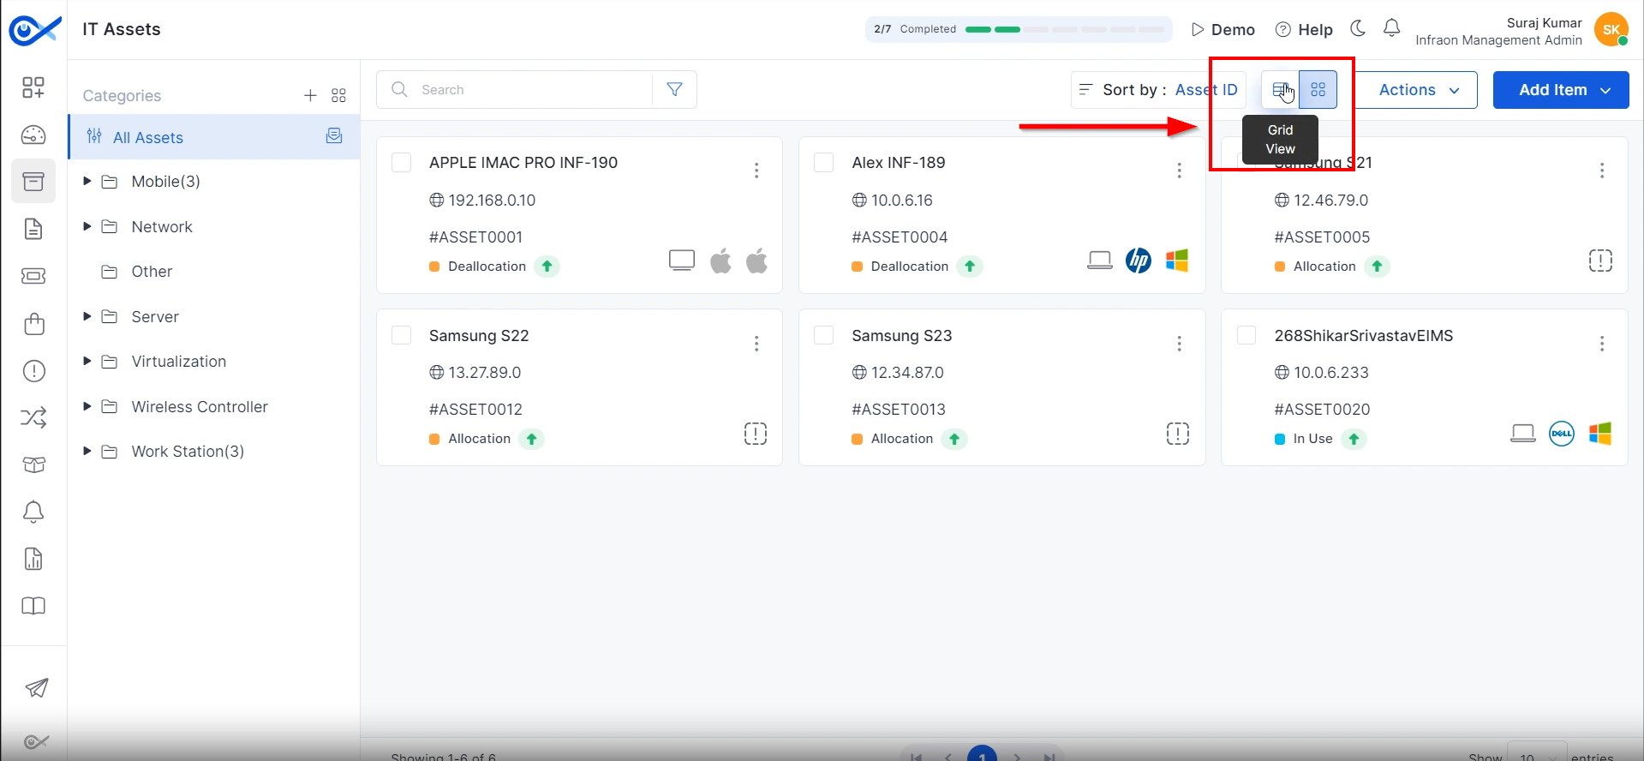Switch to card view icon
The image size is (1644, 761).
tap(1318, 90)
